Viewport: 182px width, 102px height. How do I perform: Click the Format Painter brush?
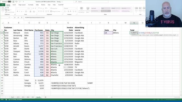pyautogui.click(x=10, y=12)
